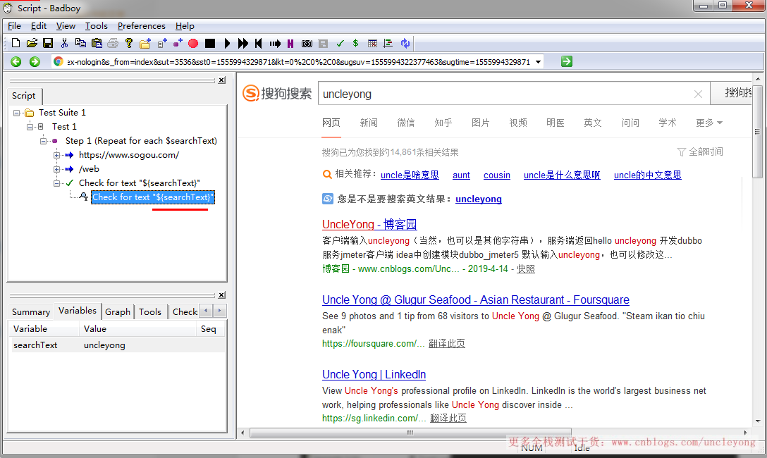Click the purple N mode toolbar icon

[290, 44]
